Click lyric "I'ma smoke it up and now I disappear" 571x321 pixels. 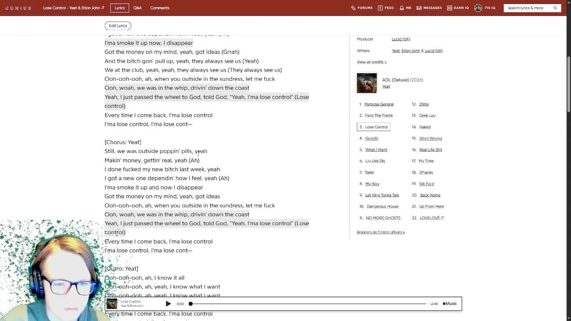[x=153, y=187]
